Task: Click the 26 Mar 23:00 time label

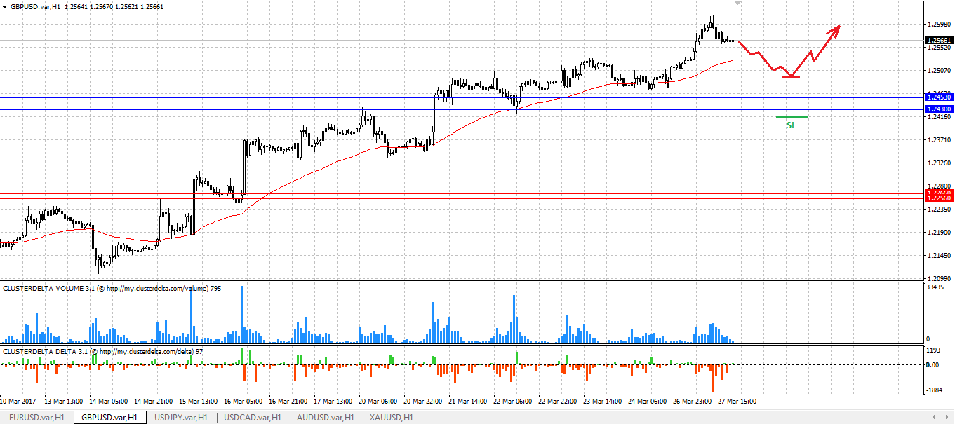Action: [x=692, y=402]
